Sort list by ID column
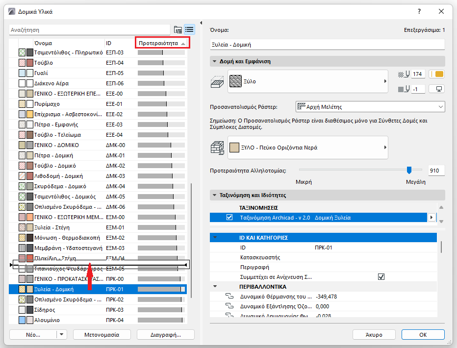Viewport: 457px width, 348px height. (x=120, y=43)
